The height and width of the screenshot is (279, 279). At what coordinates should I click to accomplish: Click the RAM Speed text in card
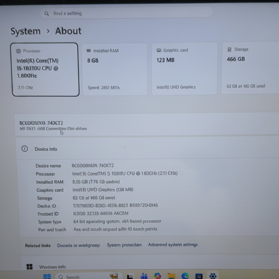pos(104,88)
